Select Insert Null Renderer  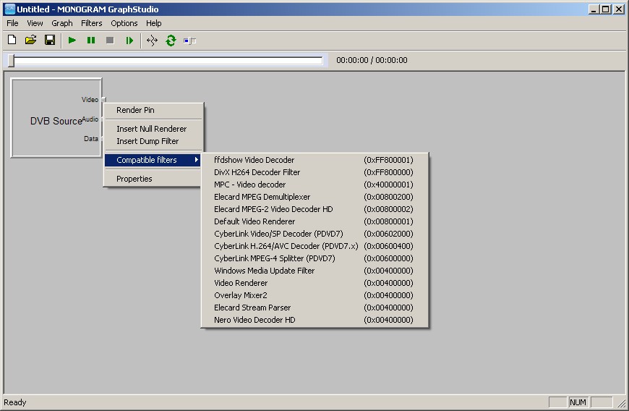pyautogui.click(x=154, y=129)
